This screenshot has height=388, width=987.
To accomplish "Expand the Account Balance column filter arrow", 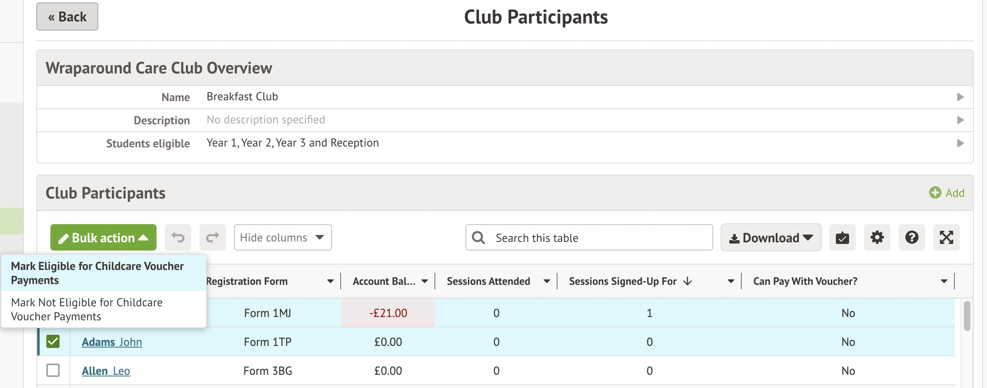I will 425,282.
